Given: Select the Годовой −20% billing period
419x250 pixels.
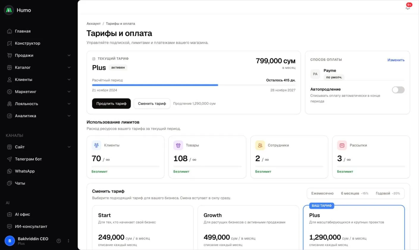Looking at the screenshot, I should 388,193.
